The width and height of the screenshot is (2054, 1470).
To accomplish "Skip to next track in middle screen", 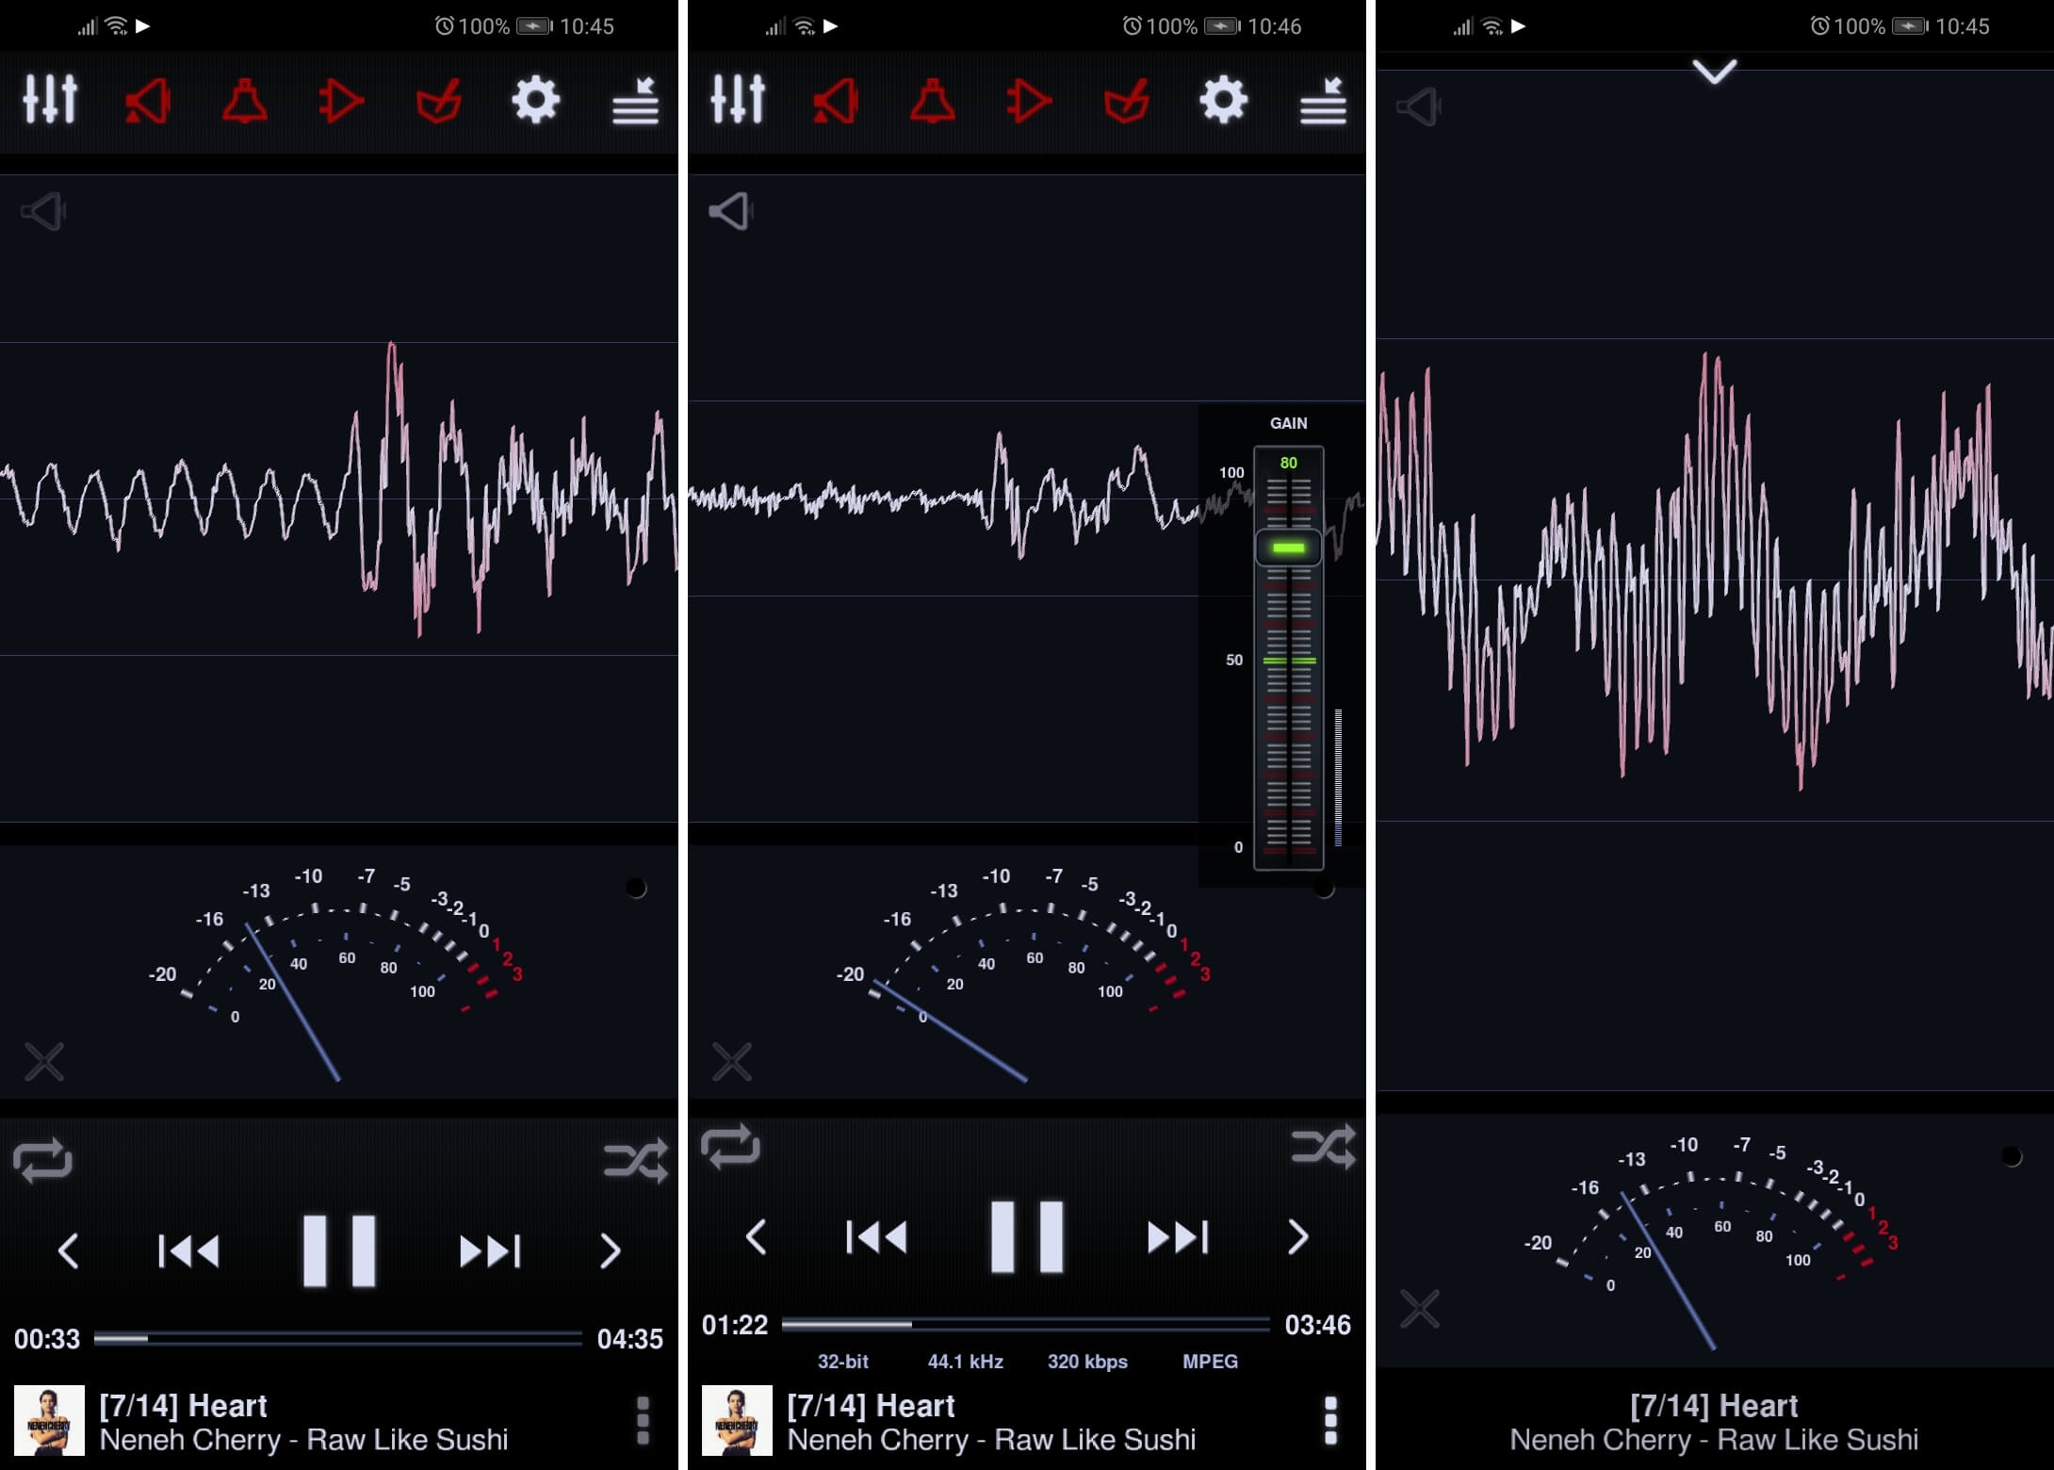I will point(1178,1237).
